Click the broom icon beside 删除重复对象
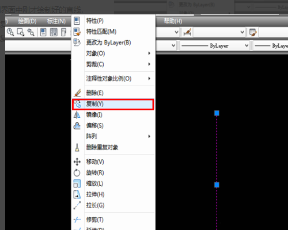The width and height of the screenshot is (288, 230). [x=77, y=148]
